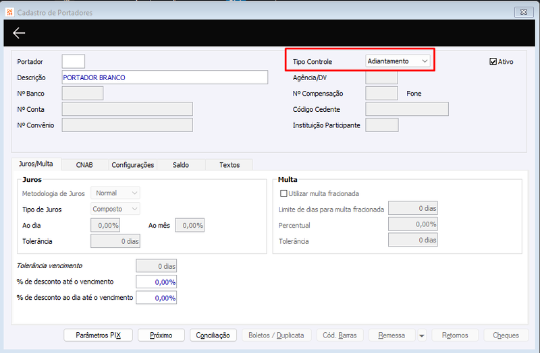
Task: Enable Utilizar multa fracionada checkbox
Action: click(x=283, y=193)
